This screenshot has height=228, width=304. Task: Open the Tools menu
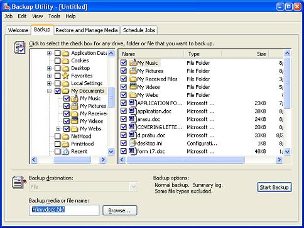[x=54, y=16]
